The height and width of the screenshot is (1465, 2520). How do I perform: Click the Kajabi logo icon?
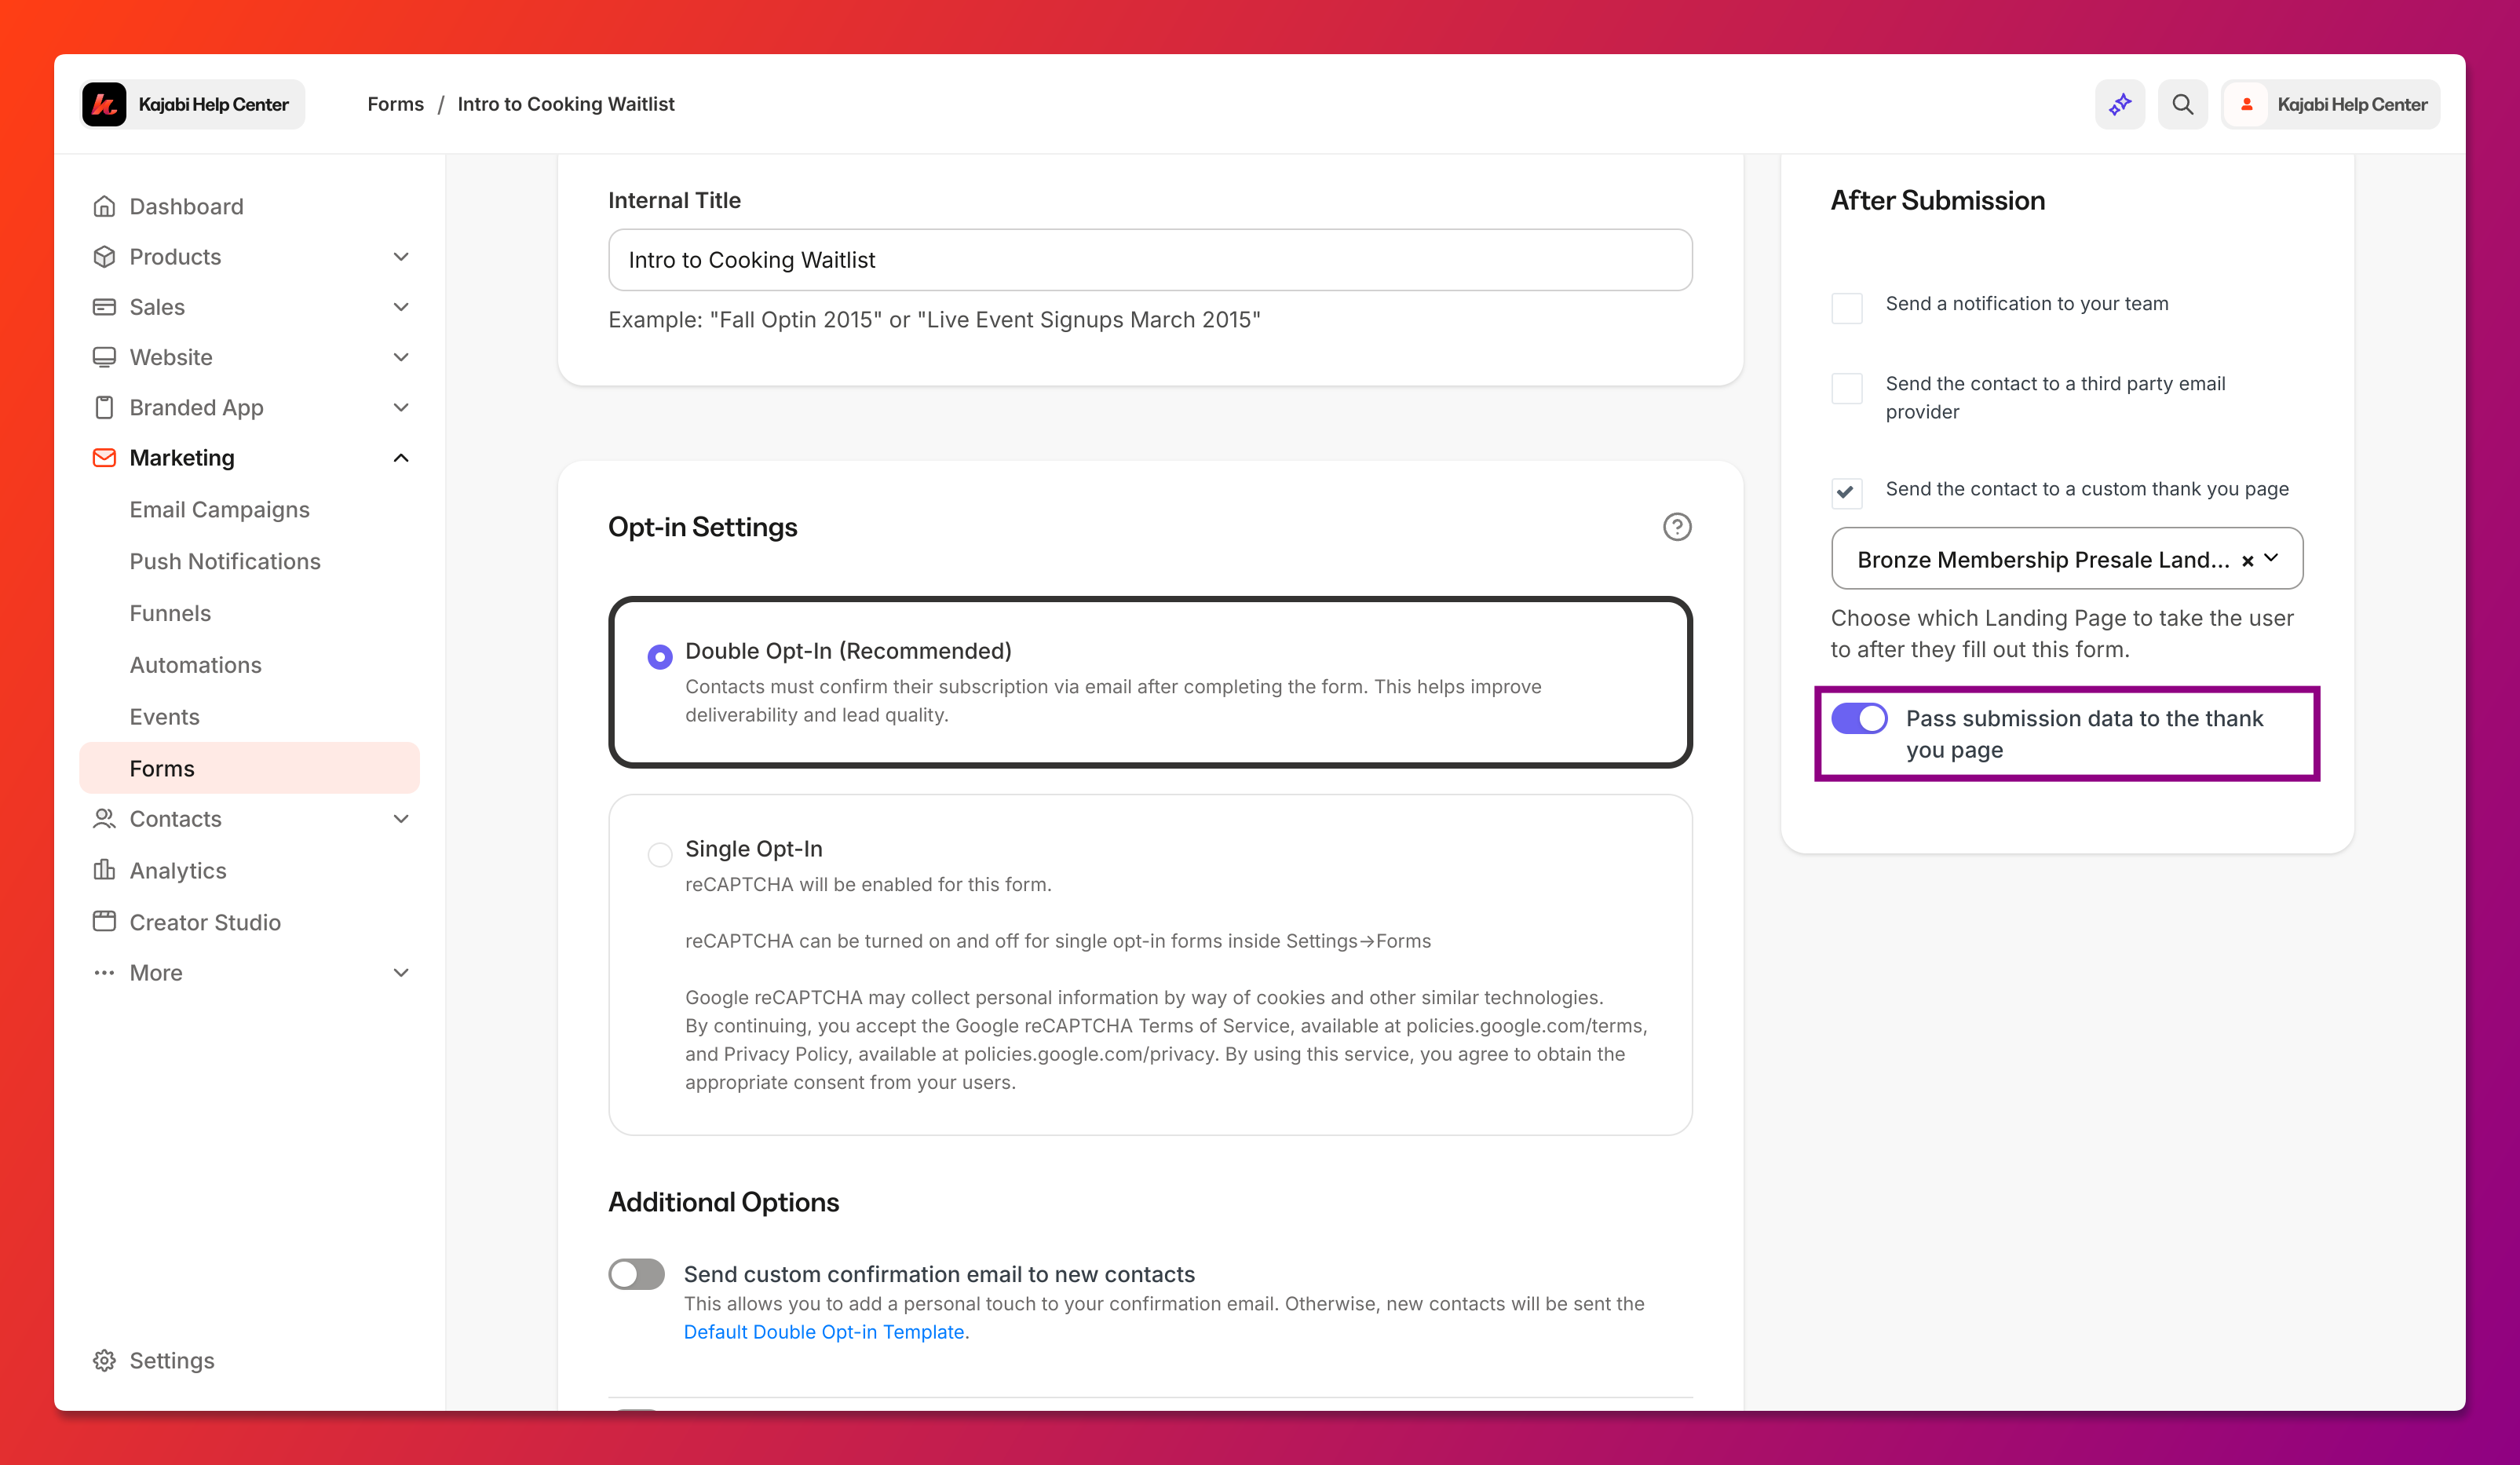tap(104, 104)
